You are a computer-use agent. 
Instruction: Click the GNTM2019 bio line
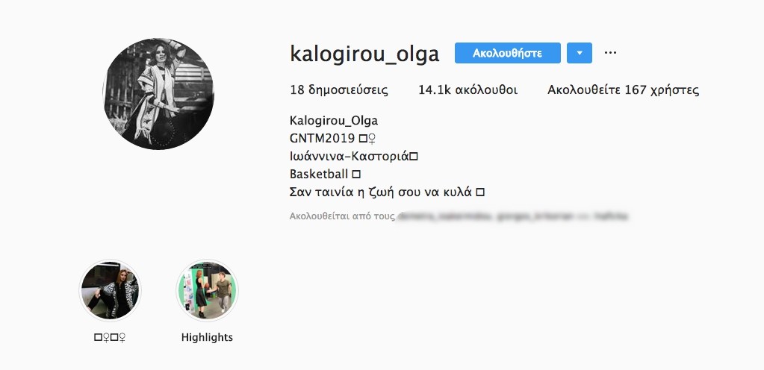pyautogui.click(x=333, y=138)
